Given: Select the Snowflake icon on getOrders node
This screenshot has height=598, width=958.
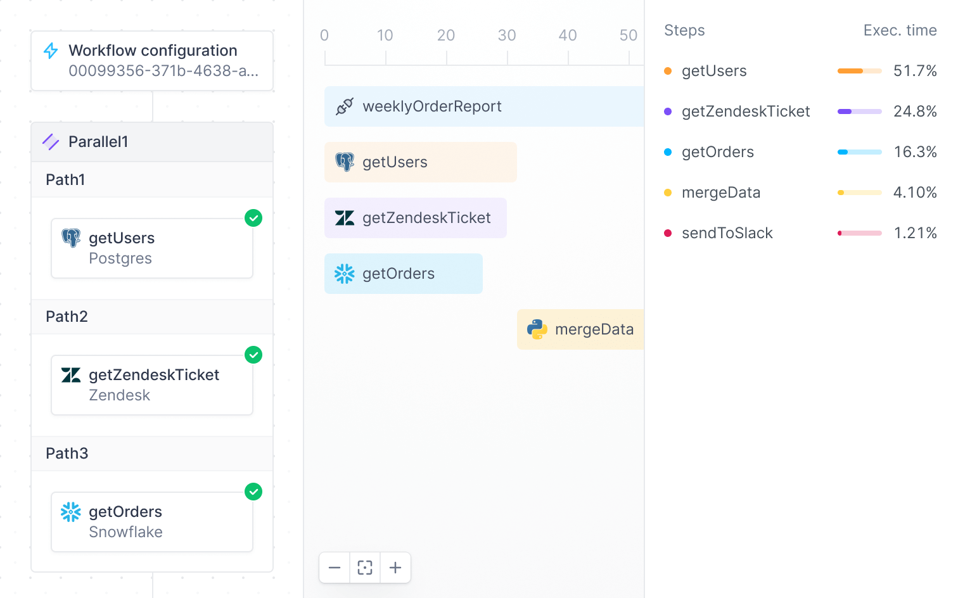Looking at the screenshot, I should pyautogui.click(x=70, y=512).
